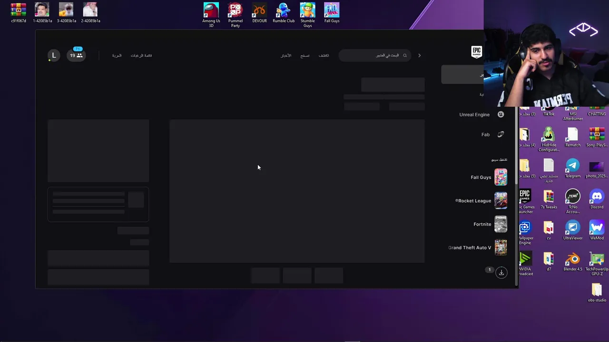Launch Rocket League from the quick launch list
The image size is (609, 342).
(x=481, y=200)
